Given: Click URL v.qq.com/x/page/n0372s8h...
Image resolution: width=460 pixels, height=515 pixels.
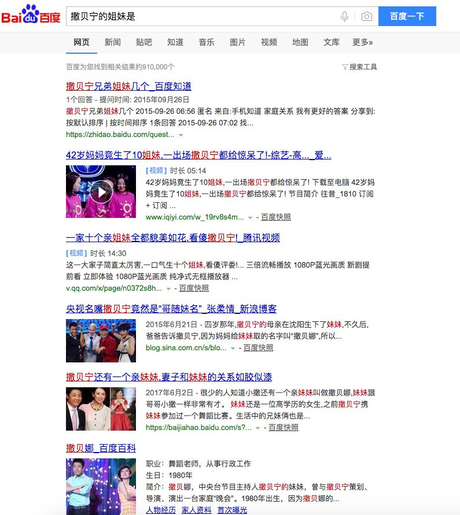Looking at the screenshot, I should [114, 288].
